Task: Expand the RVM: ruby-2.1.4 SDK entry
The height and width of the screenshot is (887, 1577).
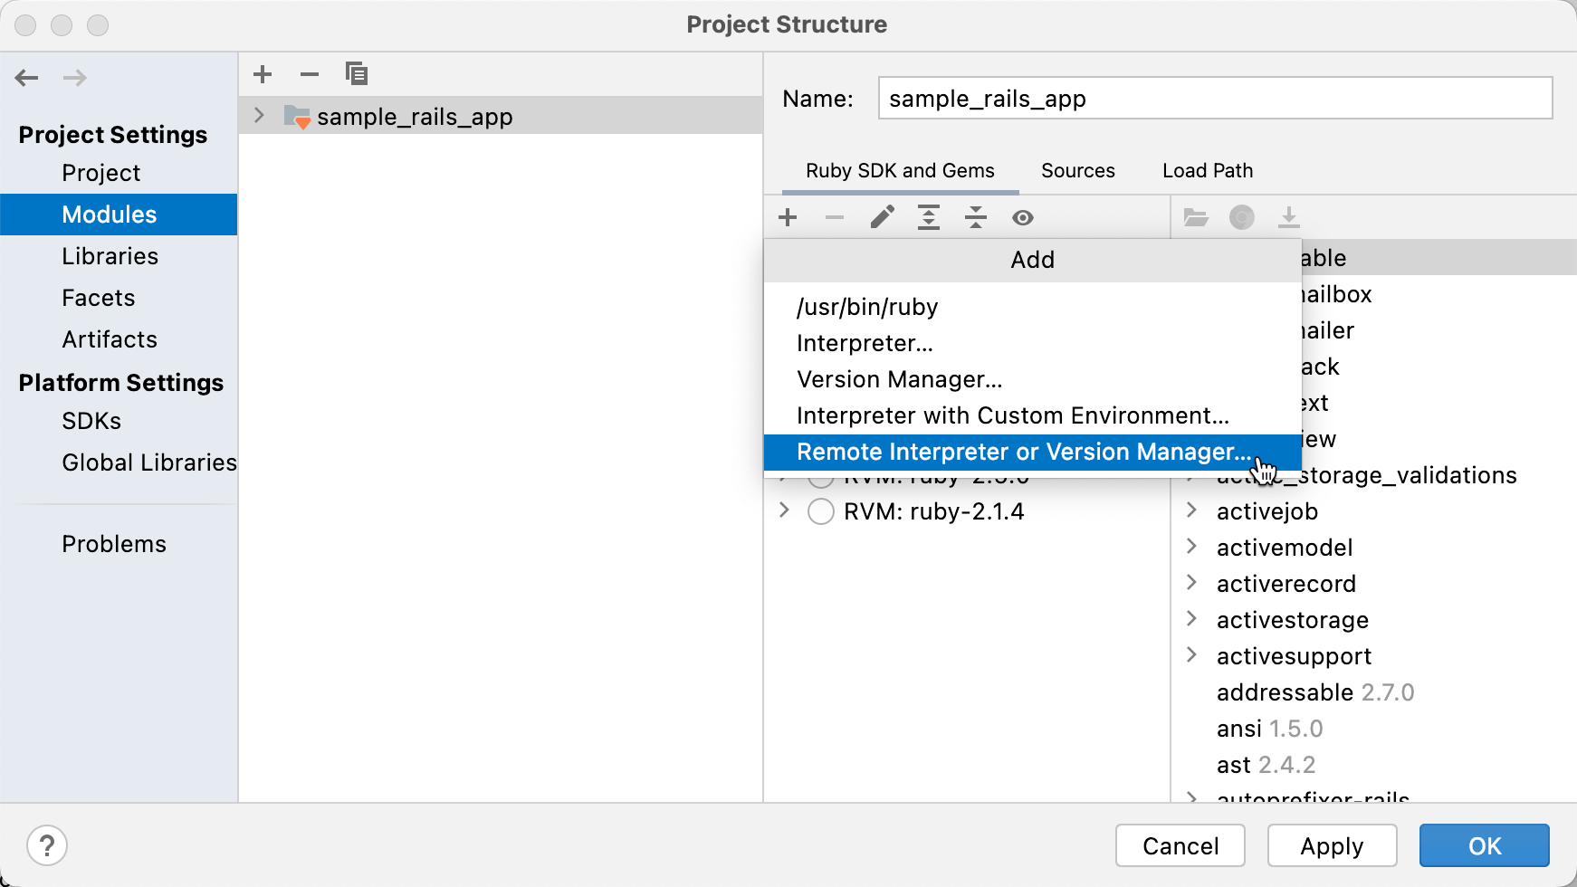Action: 784,510
